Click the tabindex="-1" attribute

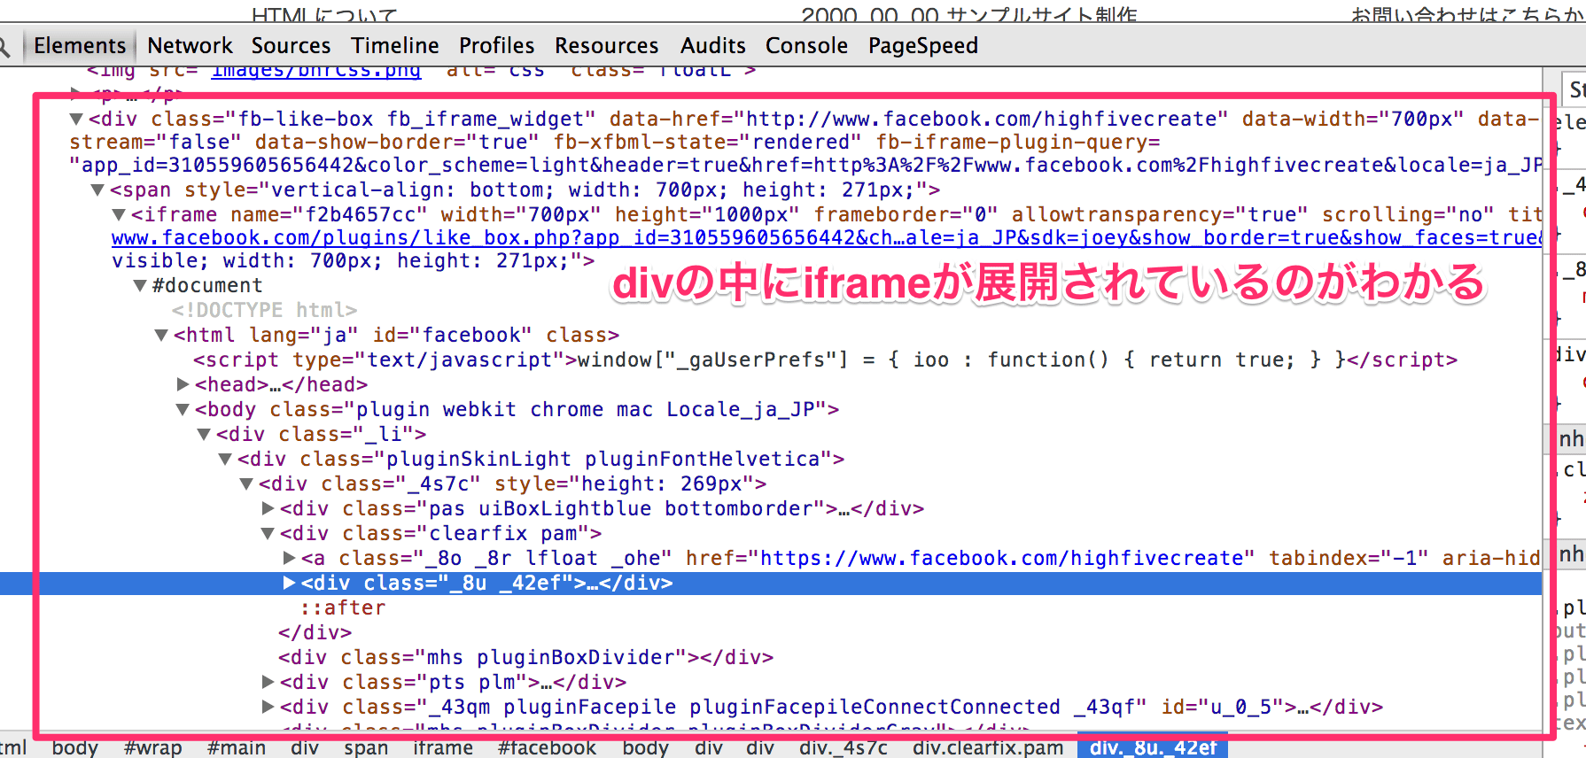[x=1349, y=558]
